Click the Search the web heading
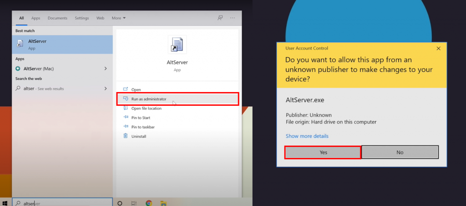466x206 pixels. tap(29, 78)
